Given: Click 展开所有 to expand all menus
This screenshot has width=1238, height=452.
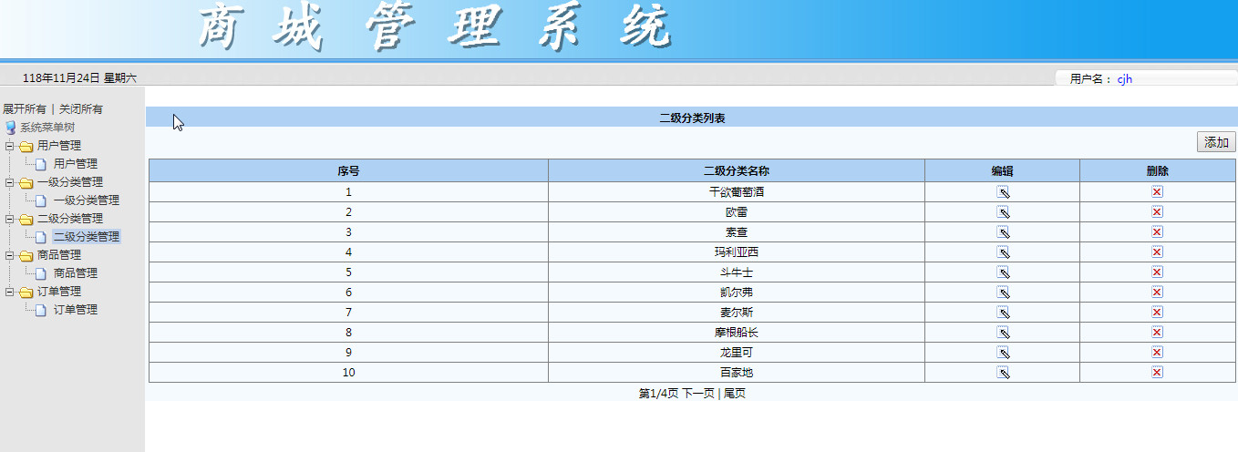Looking at the screenshot, I should (x=25, y=109).
